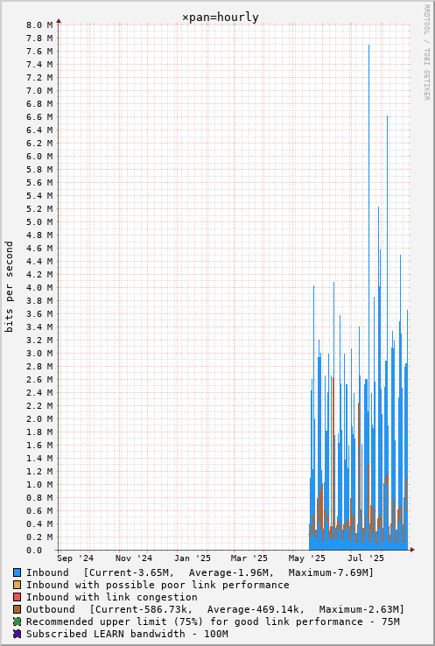
Task: Click the Sep '24 x-axis label
Action: [75, 558]
